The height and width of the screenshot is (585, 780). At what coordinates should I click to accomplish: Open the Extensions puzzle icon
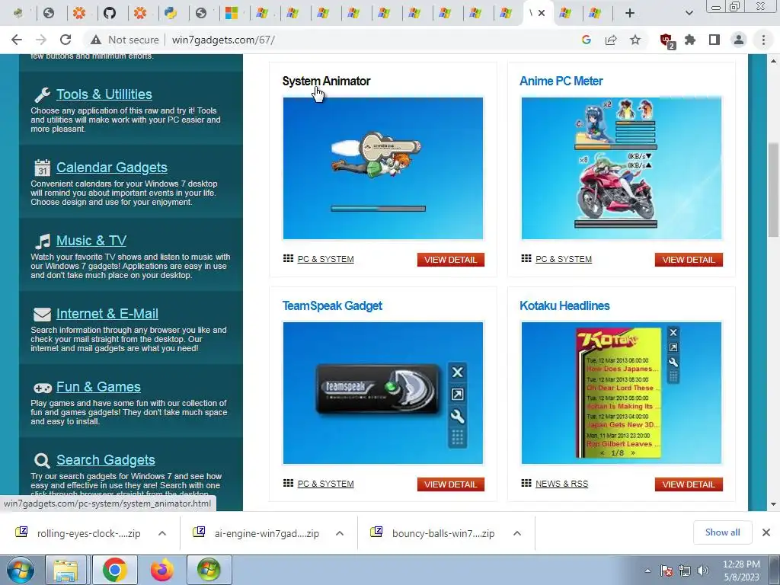coord(690,40)
